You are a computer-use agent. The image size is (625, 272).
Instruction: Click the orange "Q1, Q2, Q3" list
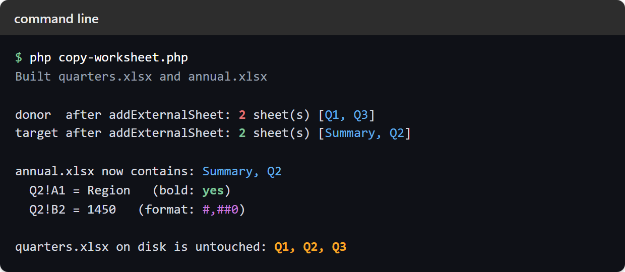coord(310,247)
